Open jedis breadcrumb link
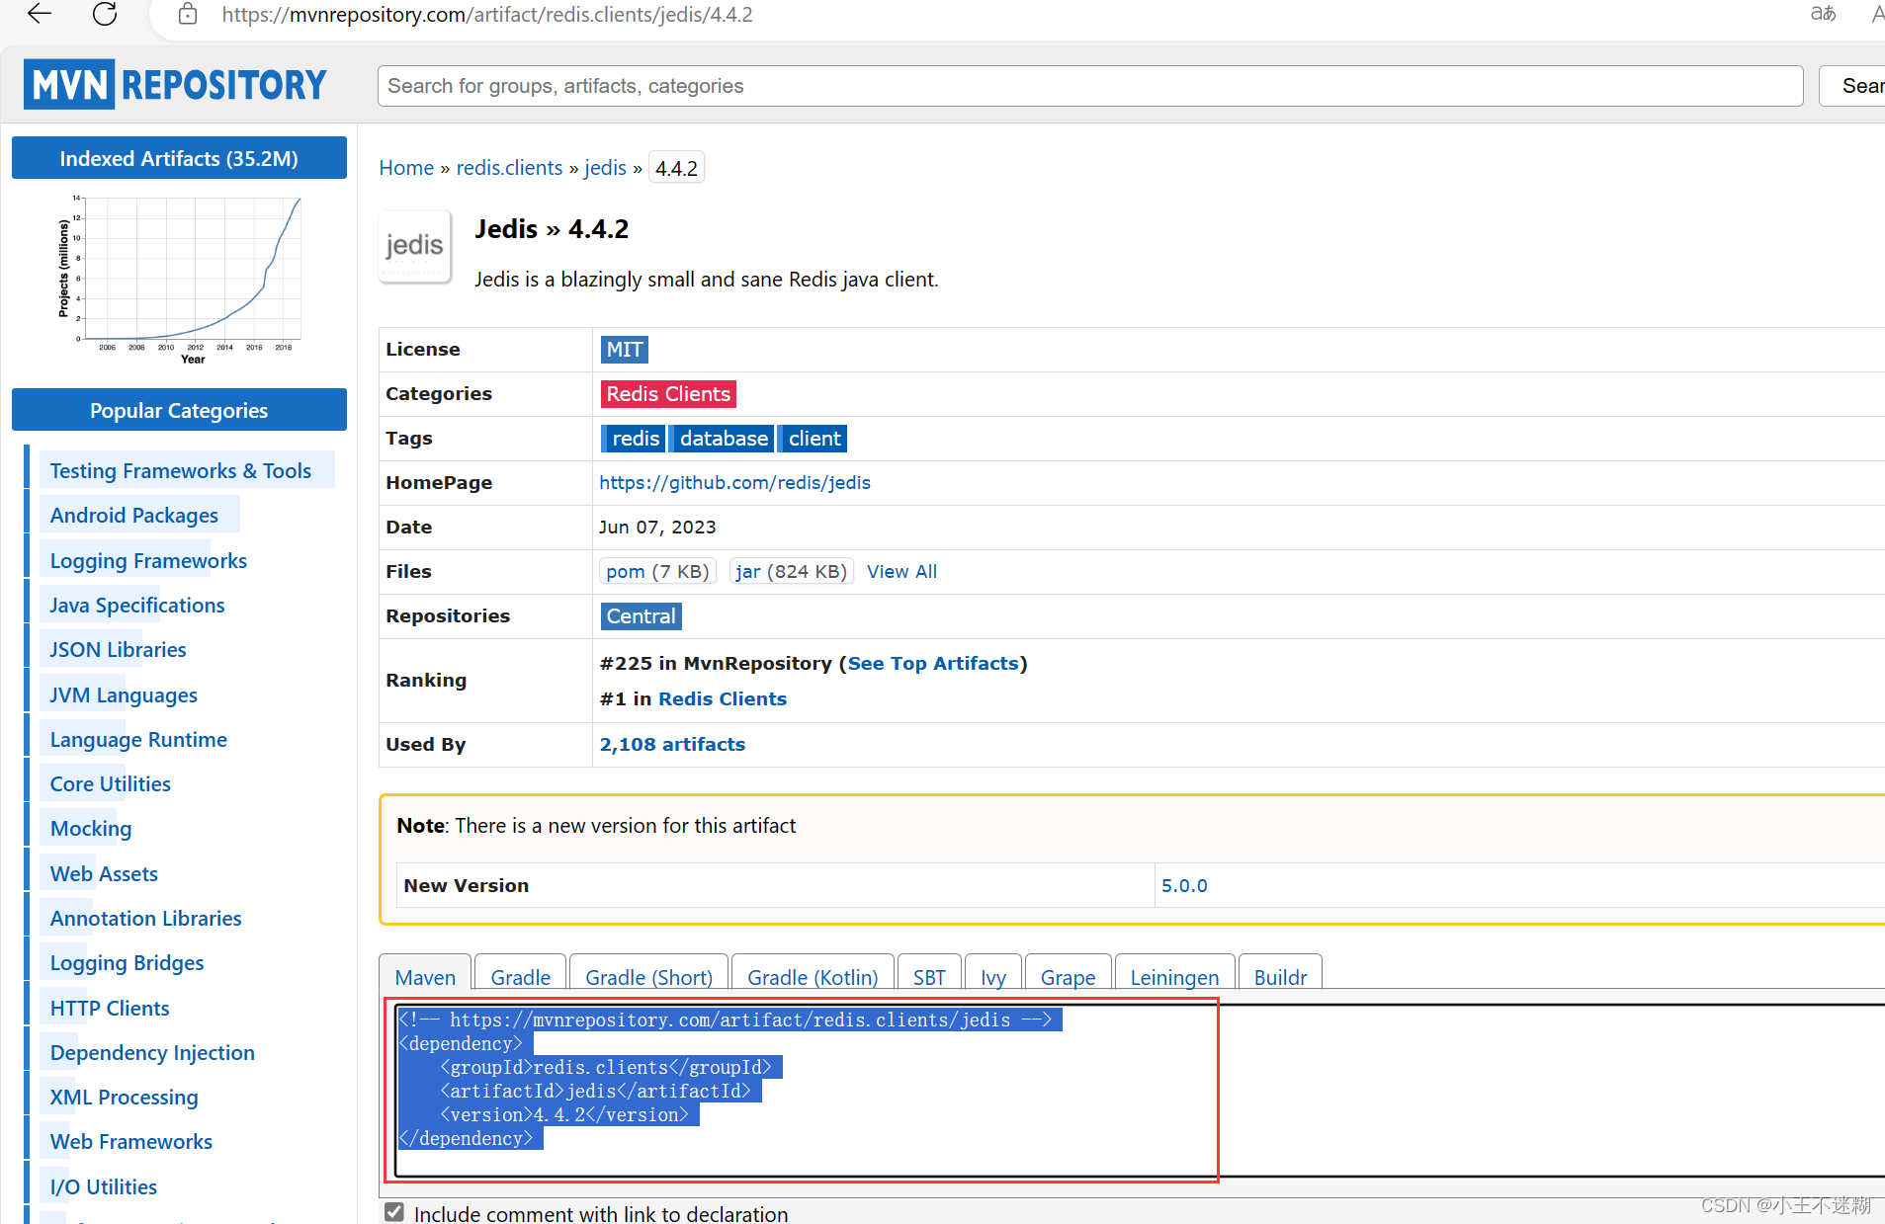The image size is (1885, 1224). (x=605, y=168)
